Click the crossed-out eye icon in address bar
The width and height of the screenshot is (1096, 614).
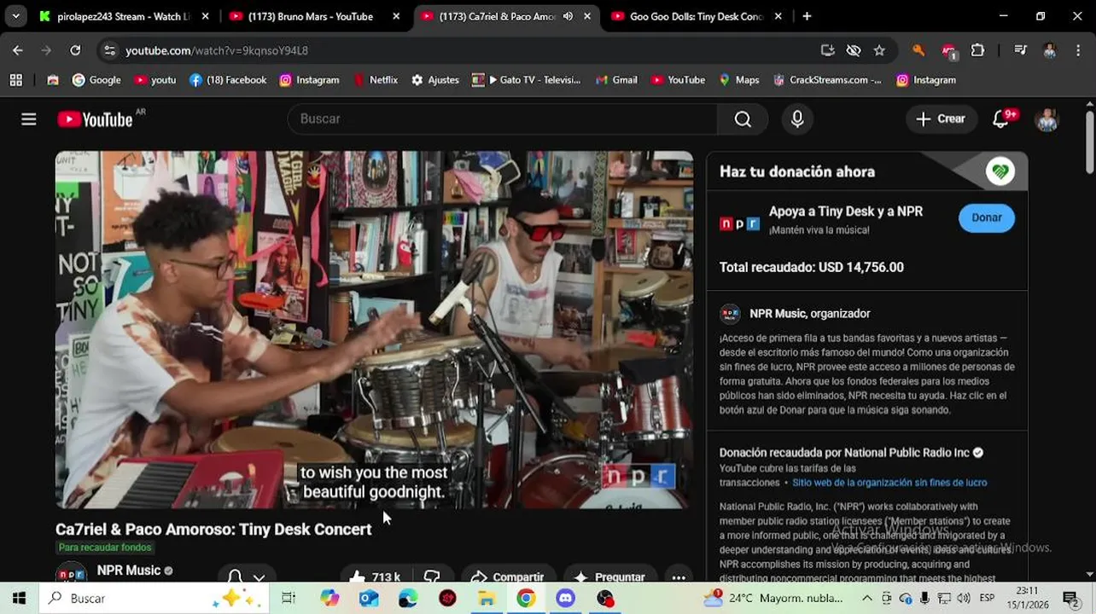pos(854,50)
